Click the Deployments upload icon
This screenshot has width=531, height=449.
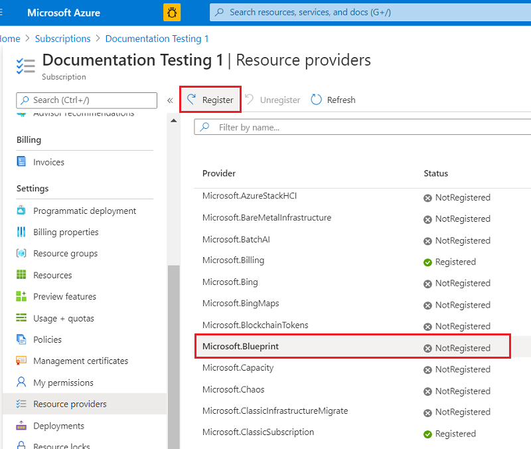point(21,425)
